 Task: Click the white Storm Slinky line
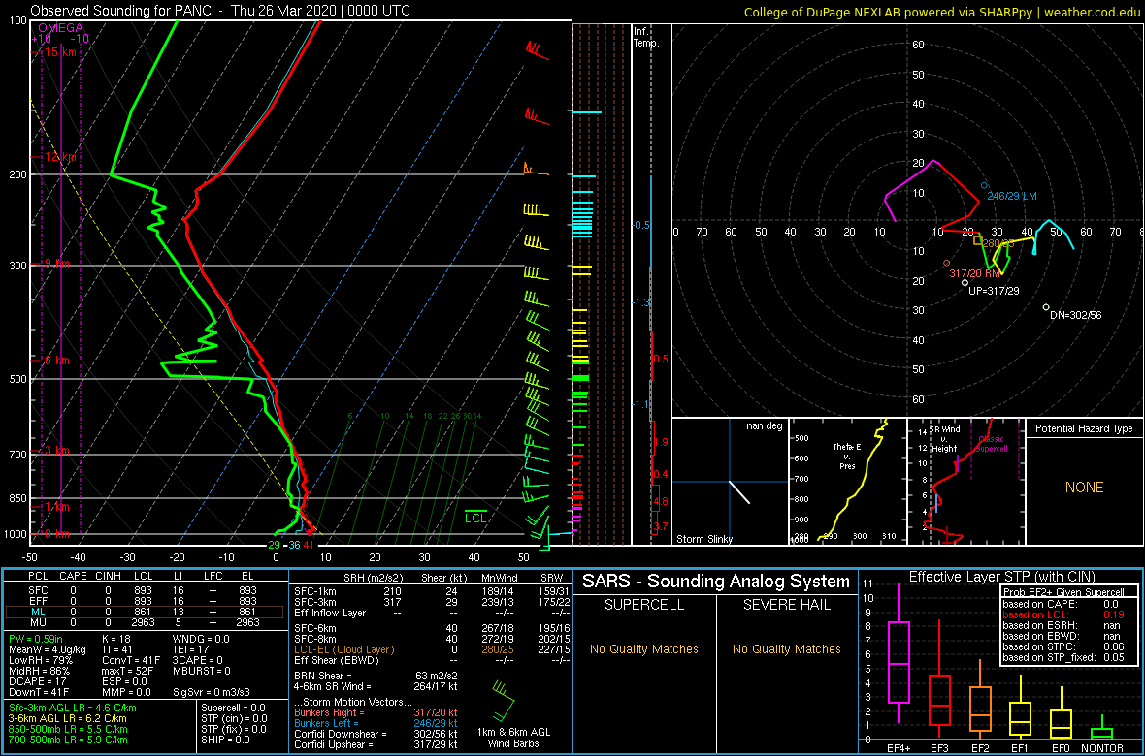739,491
